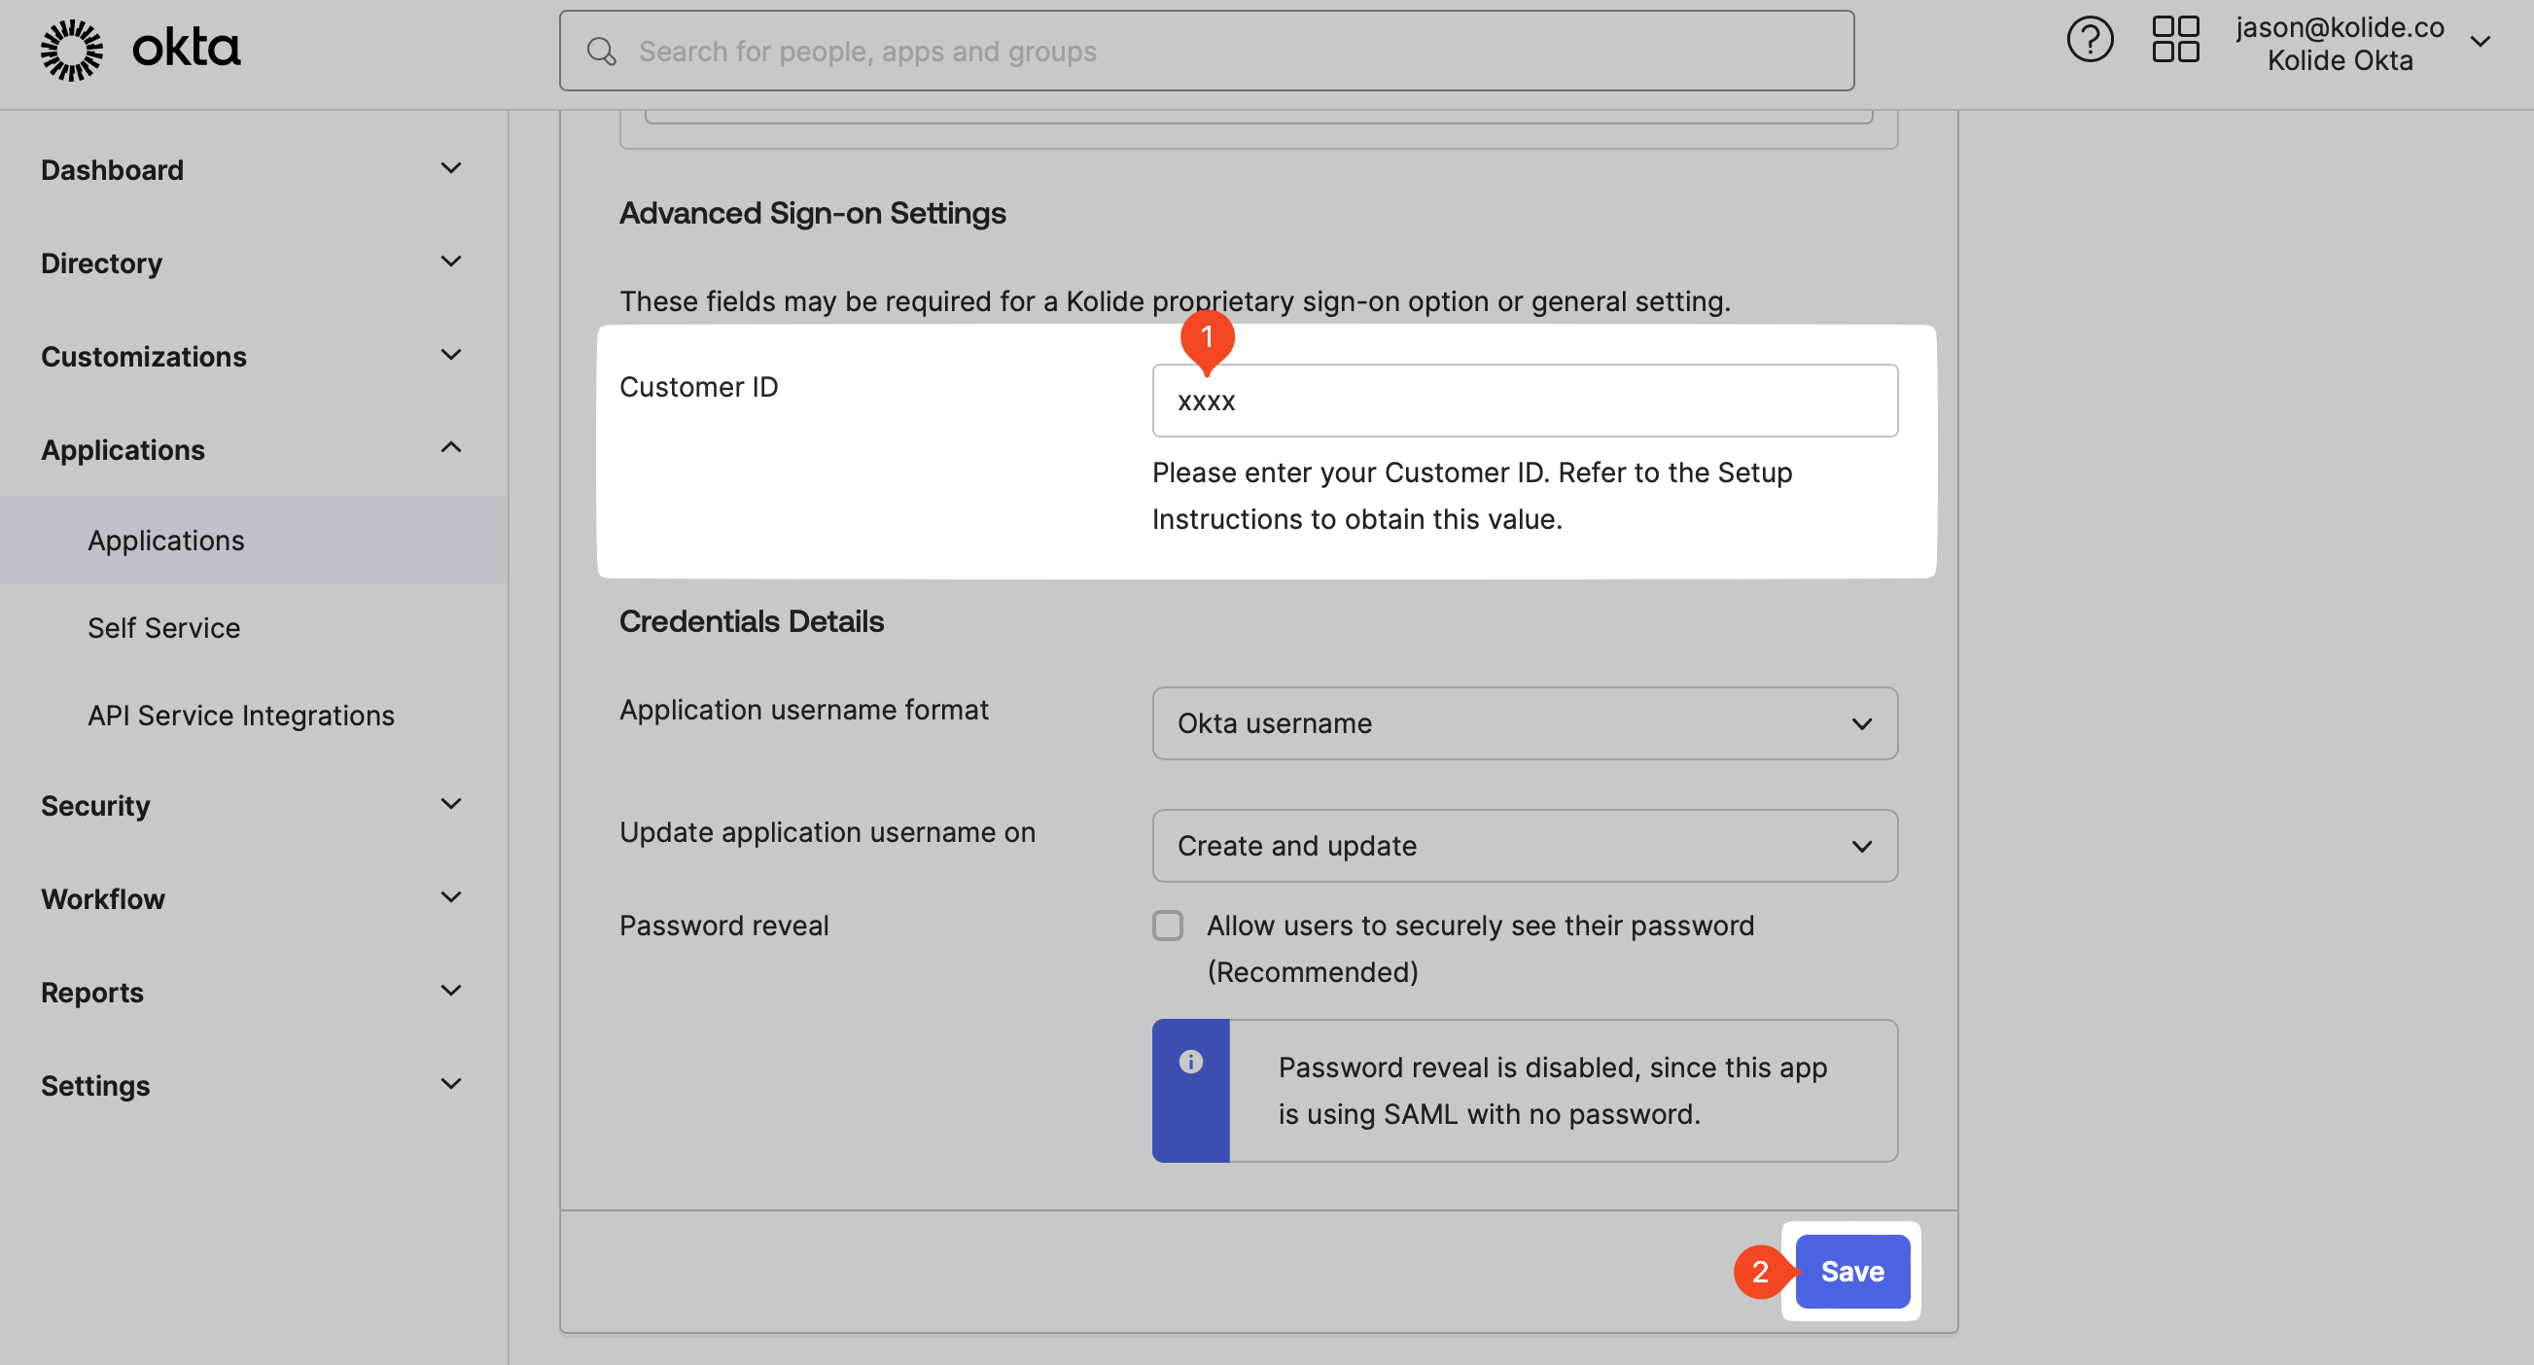This screenshot has width=2534, height=1365.
Task: Expand the Customizations section chevron
Action: point(450,355)
